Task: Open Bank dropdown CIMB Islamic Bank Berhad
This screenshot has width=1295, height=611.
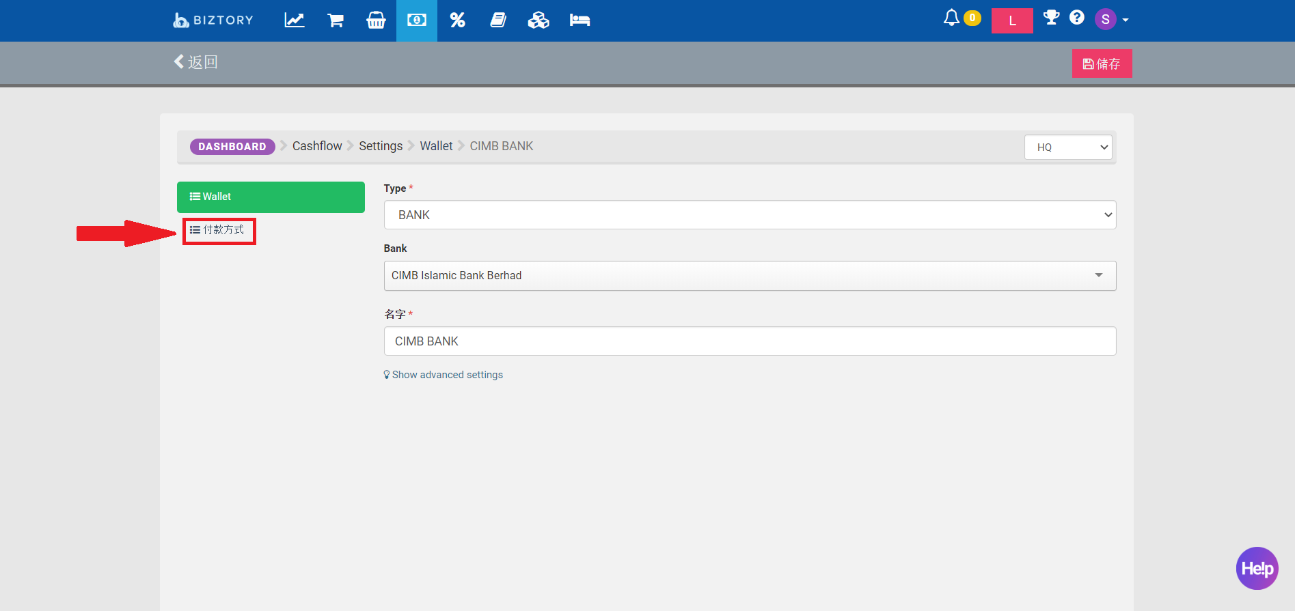Action: [x=750, y=276]
